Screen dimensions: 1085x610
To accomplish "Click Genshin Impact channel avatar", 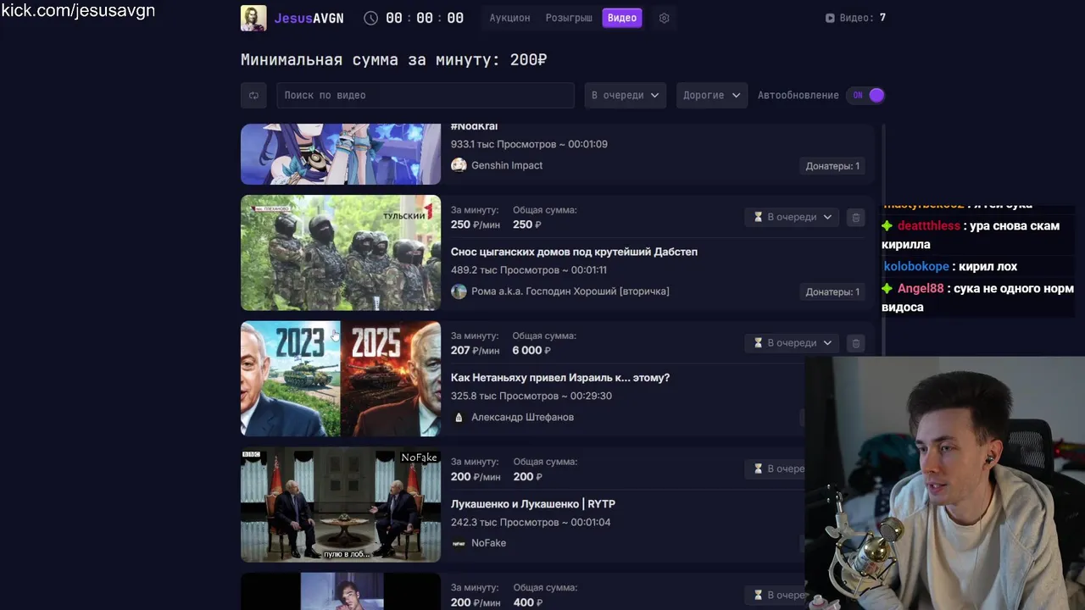I will coord(459,165).
